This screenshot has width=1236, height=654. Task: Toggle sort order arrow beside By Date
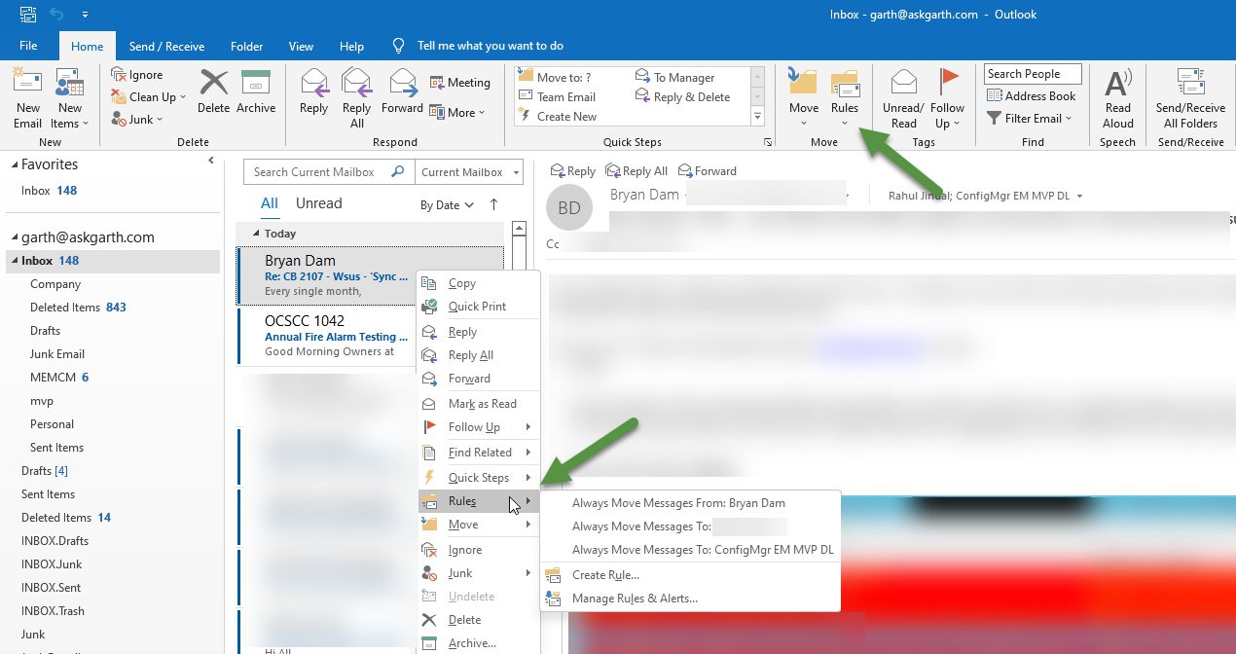(x=493, y=204)
